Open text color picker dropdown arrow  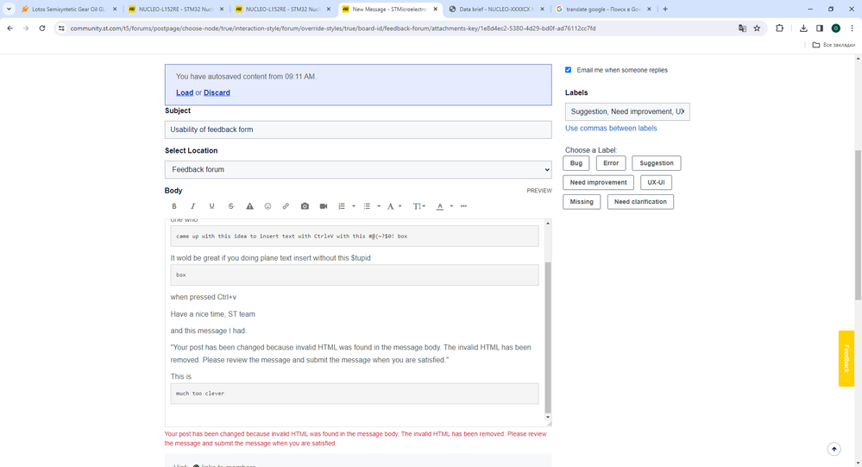(451, 206)
